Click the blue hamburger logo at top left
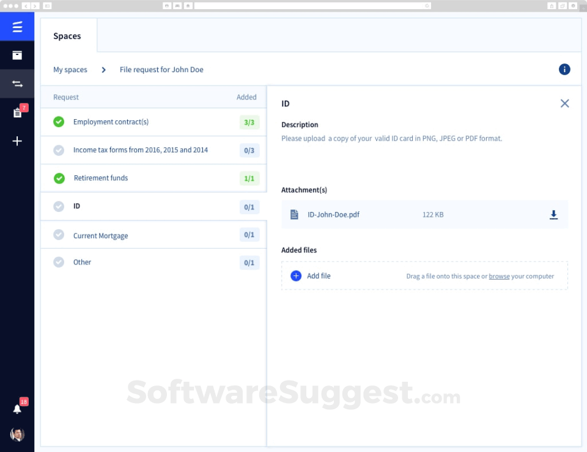 (x=17, y=26)
